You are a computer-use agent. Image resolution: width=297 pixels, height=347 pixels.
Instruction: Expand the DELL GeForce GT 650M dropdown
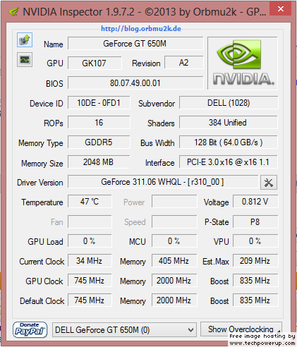click(124, 330)
